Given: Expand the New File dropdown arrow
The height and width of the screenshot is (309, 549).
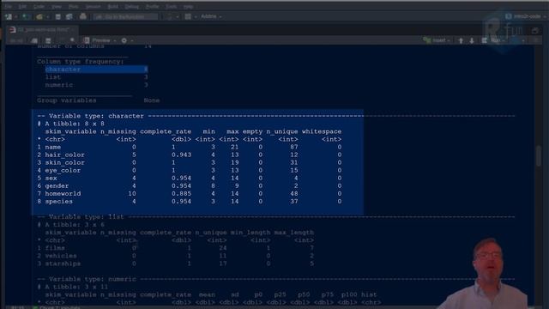Looking at the screenshot, I should coord(15,17).
